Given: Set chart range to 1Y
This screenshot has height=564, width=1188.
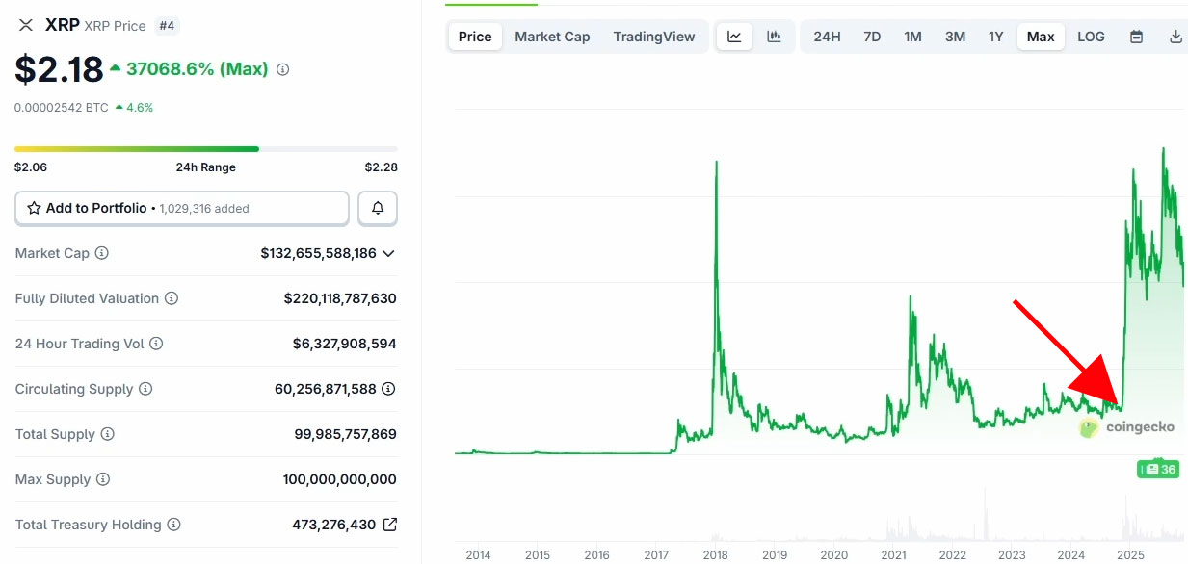Looking at the screenshot, I should pos(996,37).
